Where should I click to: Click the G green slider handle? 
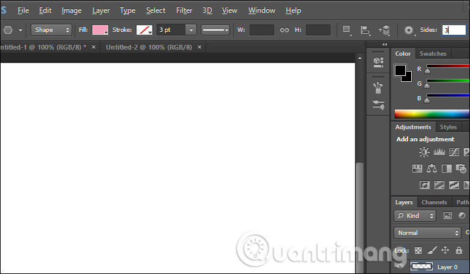[427, 86]
